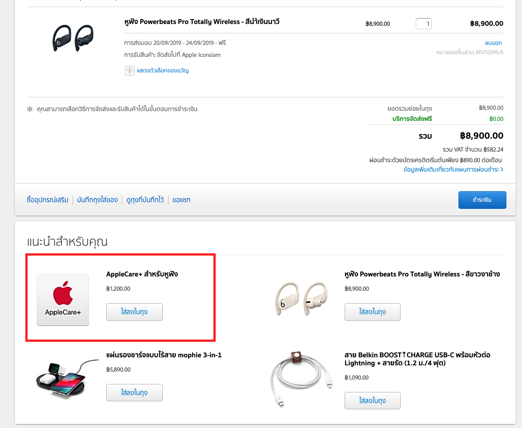Click the navy Powerbeats Pro product image

[x=72, y=38]
